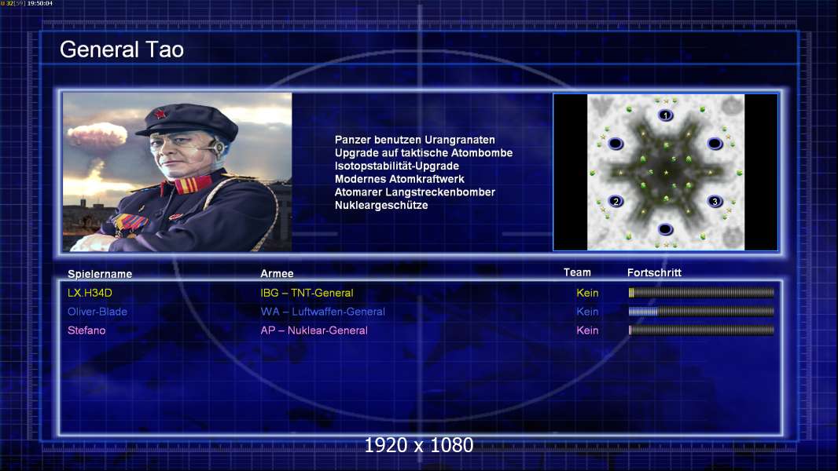838x471 pixels.
Task: Click the IBG – TNT-General army entry
Action: 307,293
